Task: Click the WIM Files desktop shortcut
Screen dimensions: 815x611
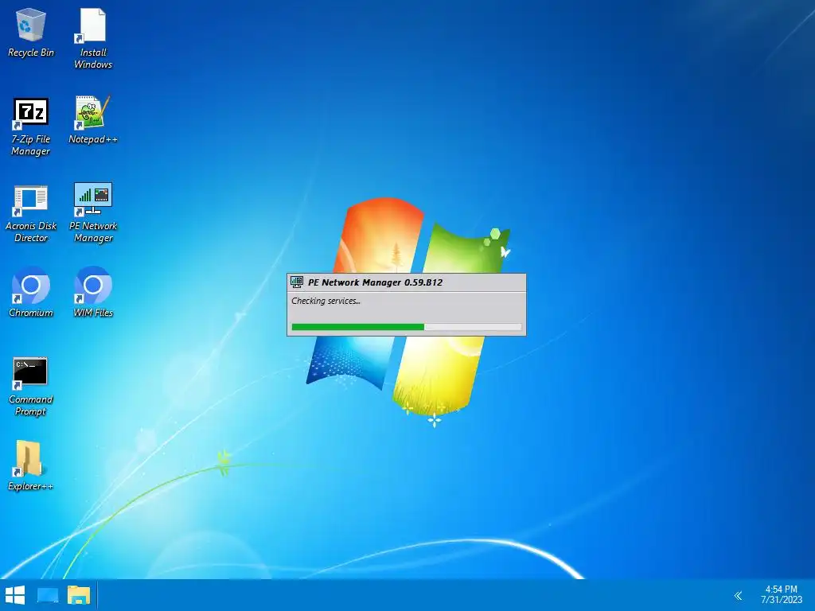Action: click(93, 292)
